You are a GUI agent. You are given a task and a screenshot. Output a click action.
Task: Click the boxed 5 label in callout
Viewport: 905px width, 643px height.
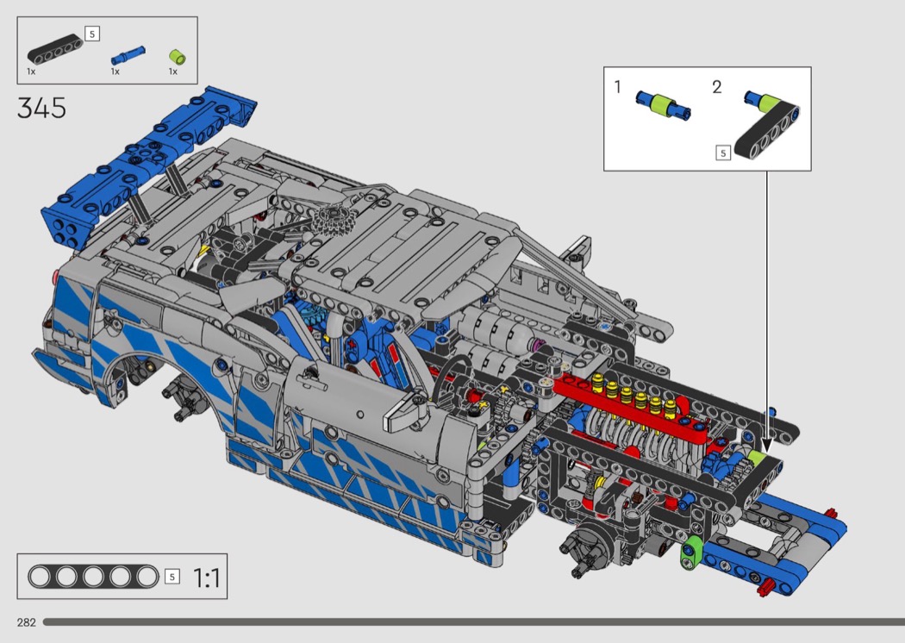[723, 153]
